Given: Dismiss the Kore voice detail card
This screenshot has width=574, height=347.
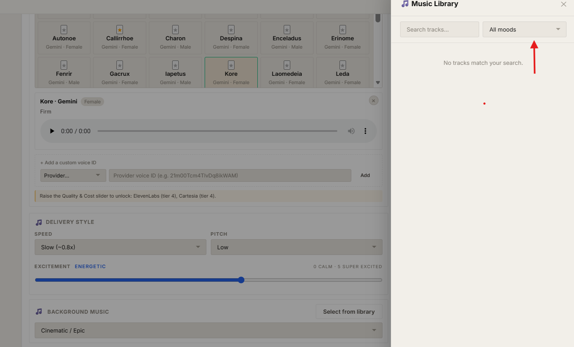Looking at the screenshot, I should 373,101.
